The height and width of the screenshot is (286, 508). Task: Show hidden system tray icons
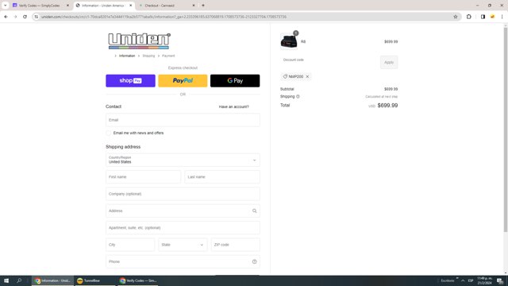point(463,280)
